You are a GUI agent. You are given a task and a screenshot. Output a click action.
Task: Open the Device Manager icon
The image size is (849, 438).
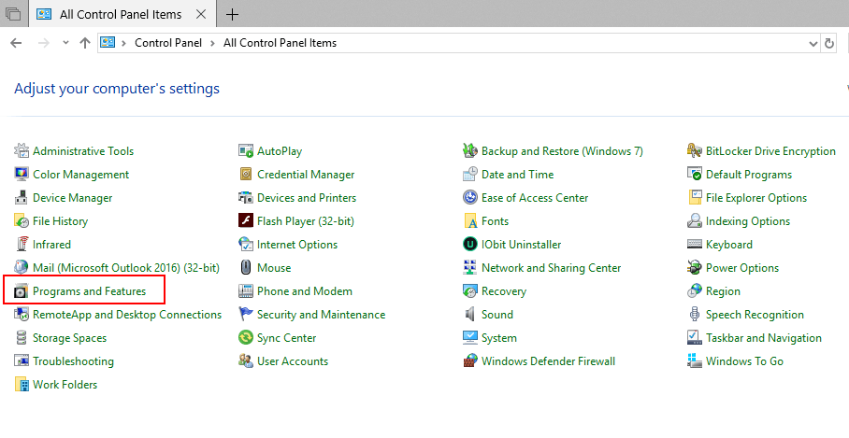22,198
